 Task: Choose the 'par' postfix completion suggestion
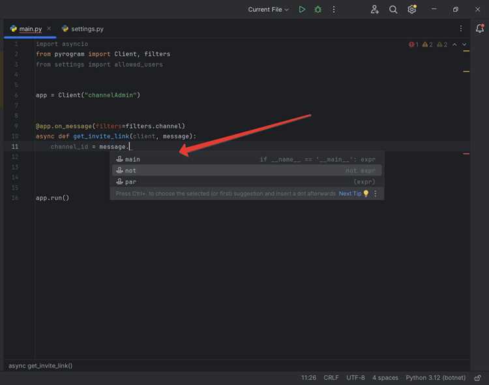click(x=246, y=181)
